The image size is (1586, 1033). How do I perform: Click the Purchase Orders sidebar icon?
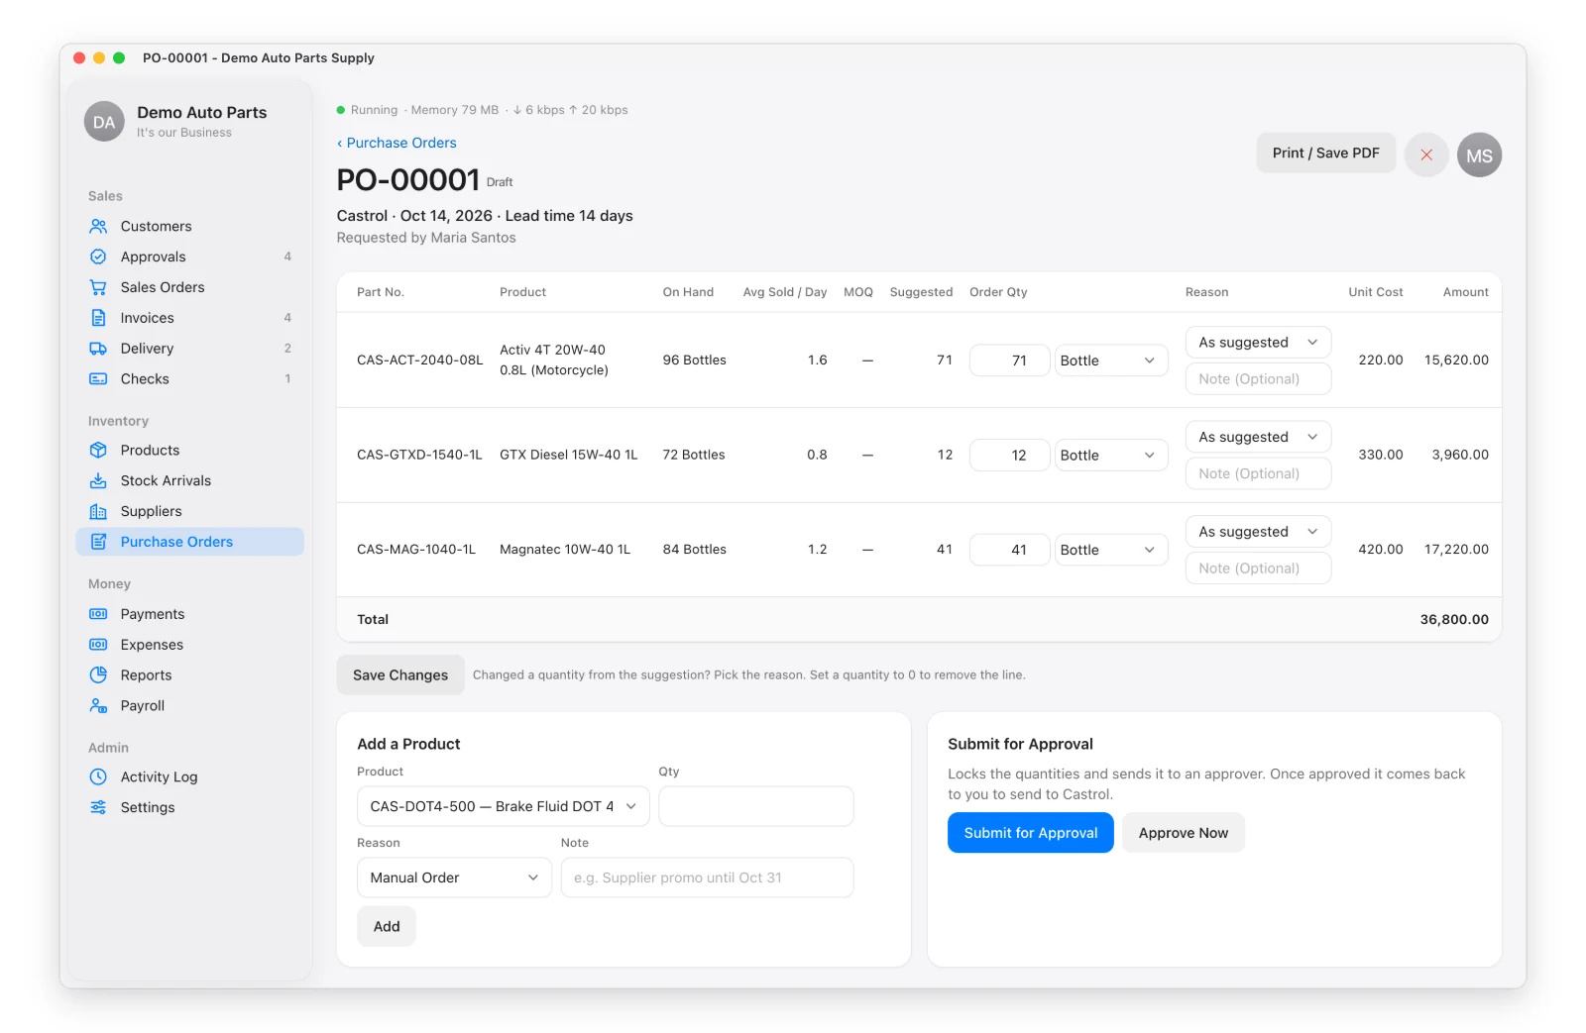(x=98, y=543)
